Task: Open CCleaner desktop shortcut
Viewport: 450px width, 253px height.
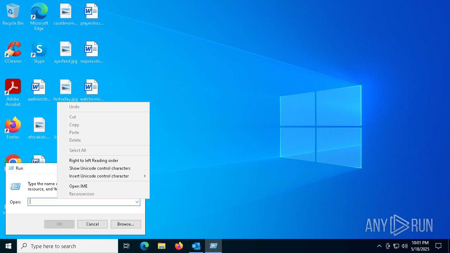Action: click(x=13, y=53)
